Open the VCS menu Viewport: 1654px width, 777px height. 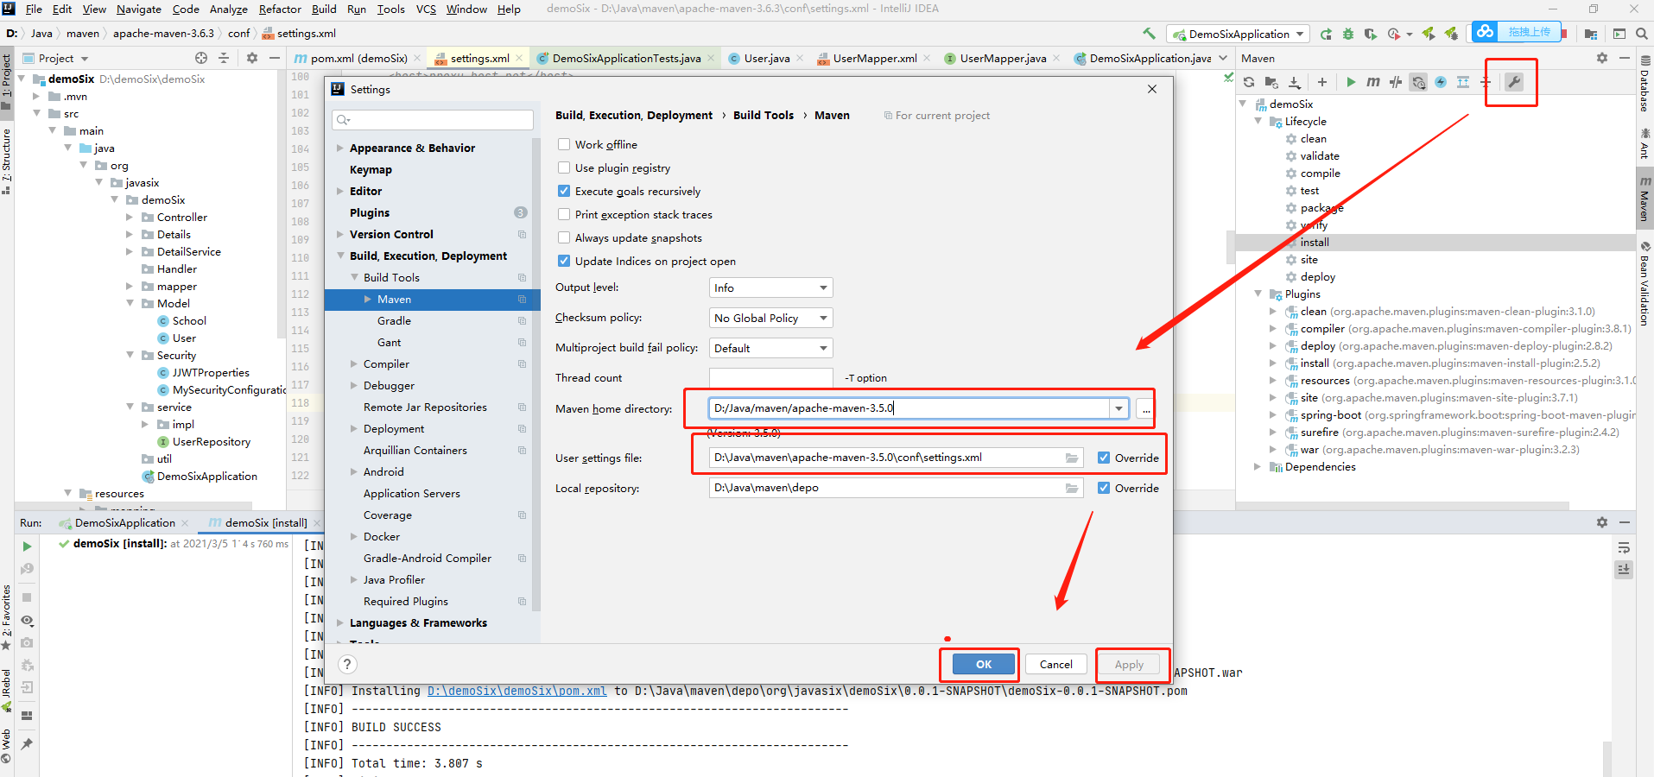426,9
